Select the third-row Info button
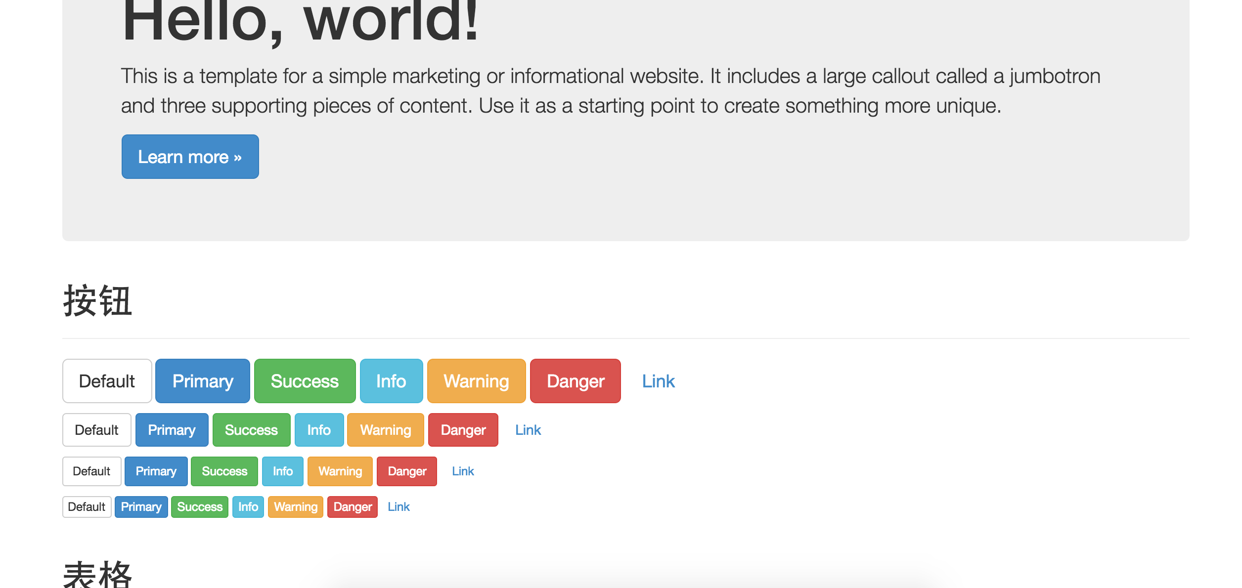 coord(282,471)
